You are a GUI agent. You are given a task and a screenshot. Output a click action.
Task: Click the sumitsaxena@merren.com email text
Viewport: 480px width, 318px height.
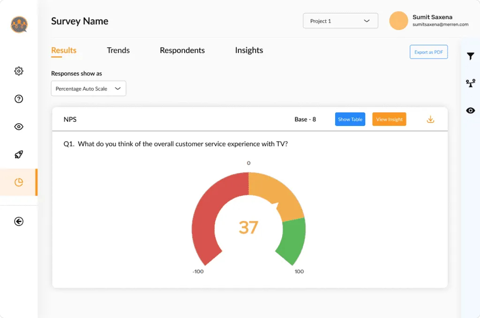[x=440, y=24]
